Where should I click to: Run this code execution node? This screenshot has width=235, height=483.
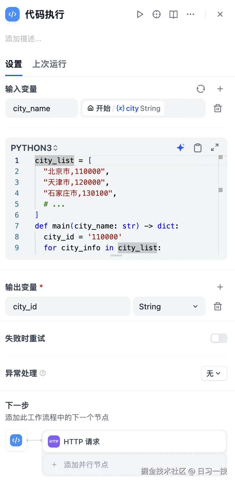pos(140,14)
